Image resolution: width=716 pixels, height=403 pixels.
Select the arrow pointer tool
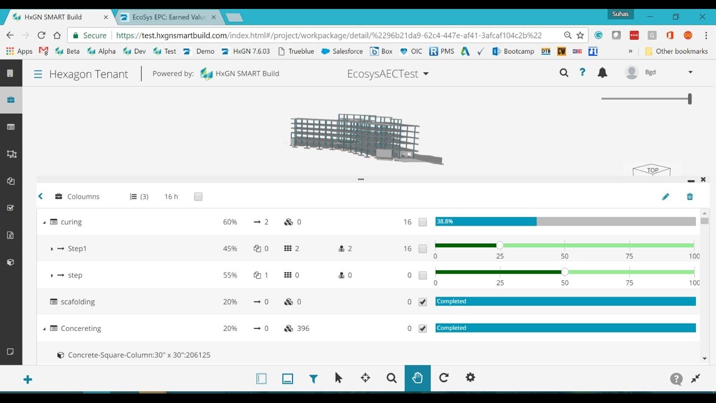[338, 378]
